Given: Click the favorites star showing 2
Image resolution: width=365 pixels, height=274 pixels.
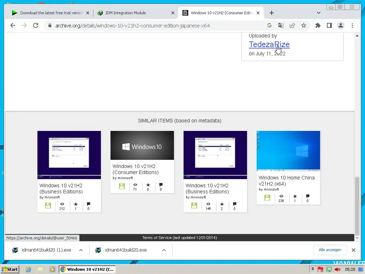Looking at the screenshot, I should pyautogui.click(x=222, y=204).
